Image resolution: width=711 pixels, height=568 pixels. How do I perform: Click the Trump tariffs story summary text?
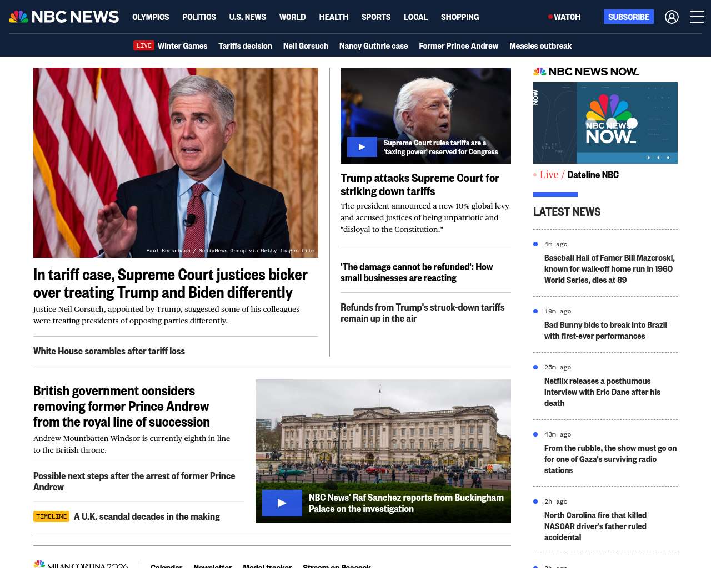click(425, 217)
